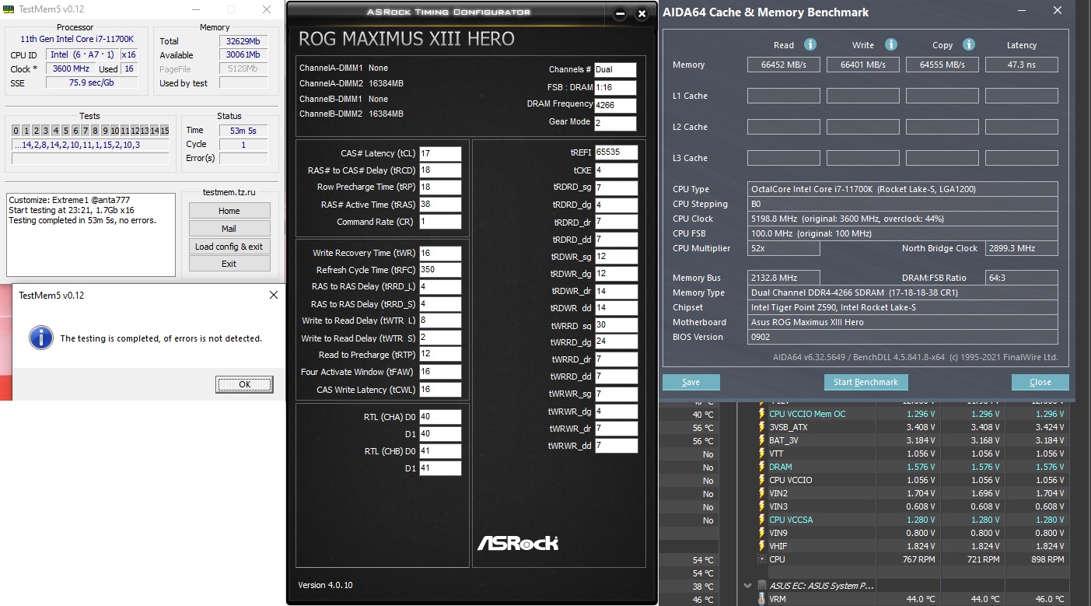Viewport: 1091px width, 606px height.
Task: Click the voltage icon beside VIN3
Action: [x=761, y=506]
